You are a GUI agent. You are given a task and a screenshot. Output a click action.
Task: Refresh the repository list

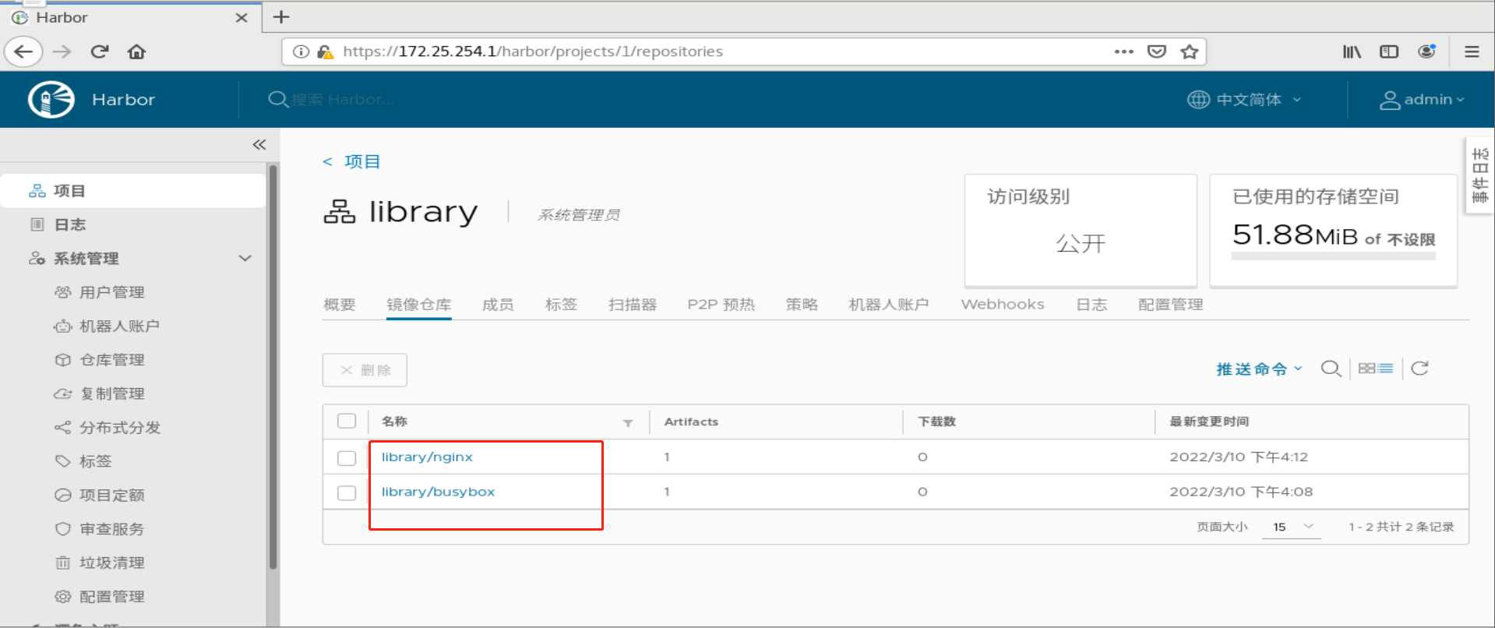(x=1419, y=369)
